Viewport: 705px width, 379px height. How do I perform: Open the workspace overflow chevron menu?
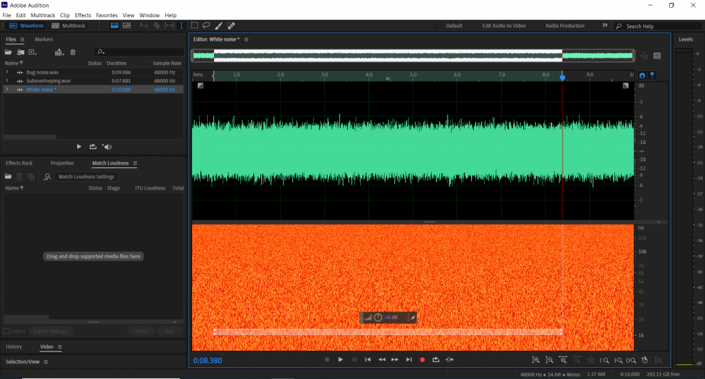pyautogui.click(x=605, y=25)
